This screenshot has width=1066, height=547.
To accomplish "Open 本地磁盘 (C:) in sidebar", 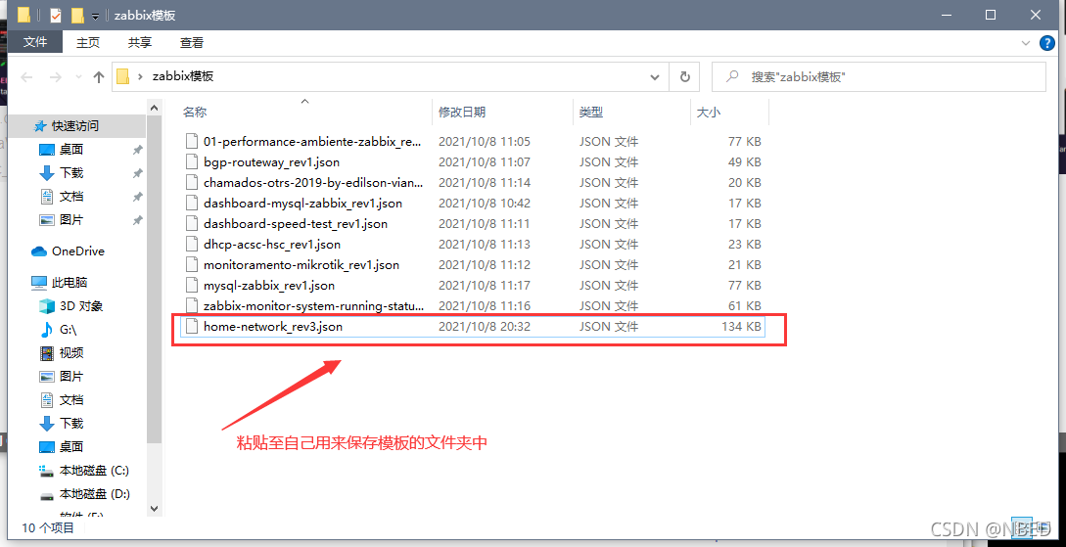I will pyautogui.click(x=94, y=471).
